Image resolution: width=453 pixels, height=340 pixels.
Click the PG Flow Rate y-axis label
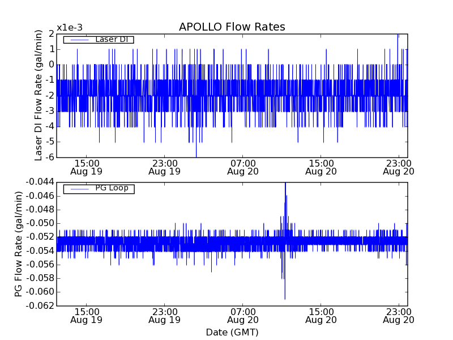pyautogui.click(x=19, y=244)
